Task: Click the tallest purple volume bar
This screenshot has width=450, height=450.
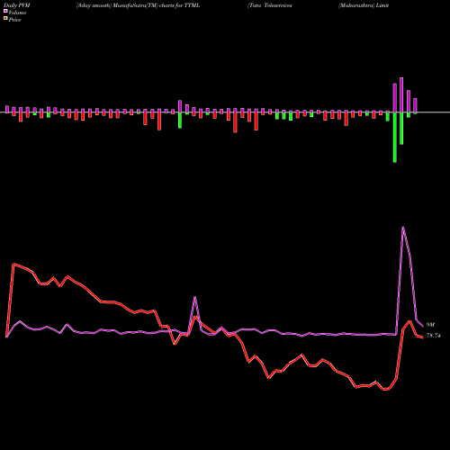Action: (x=401, y=94)
